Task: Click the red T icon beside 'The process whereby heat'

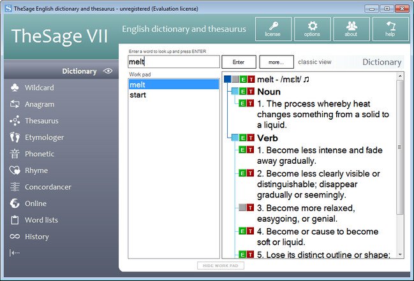Action: pos(250,103)
